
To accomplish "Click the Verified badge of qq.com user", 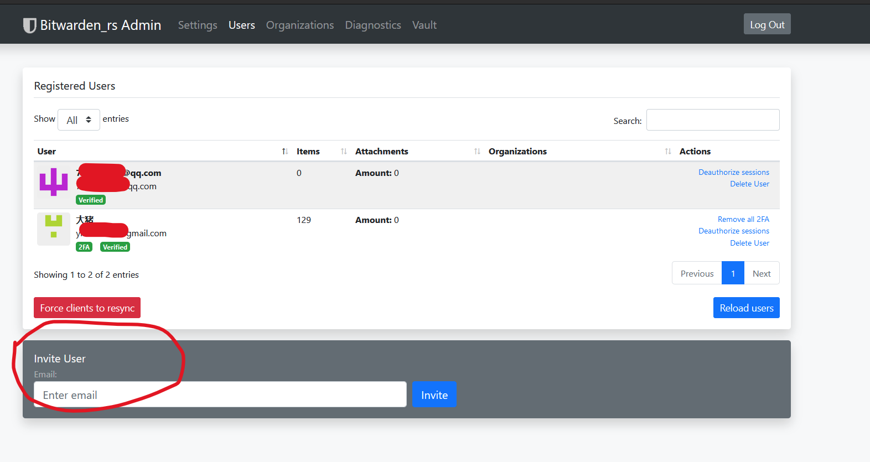I will click(x=91, y=200).
